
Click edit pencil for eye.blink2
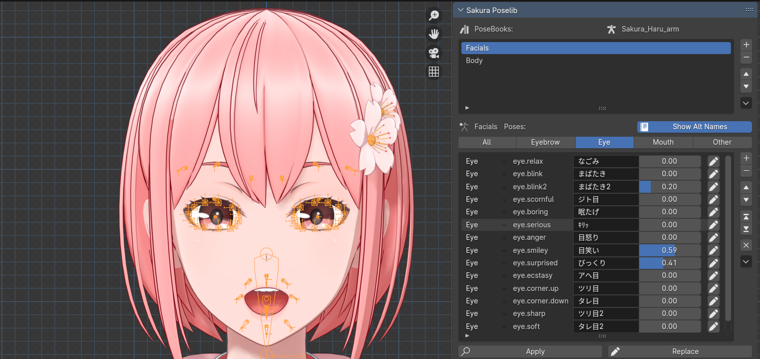pos(713,187)
